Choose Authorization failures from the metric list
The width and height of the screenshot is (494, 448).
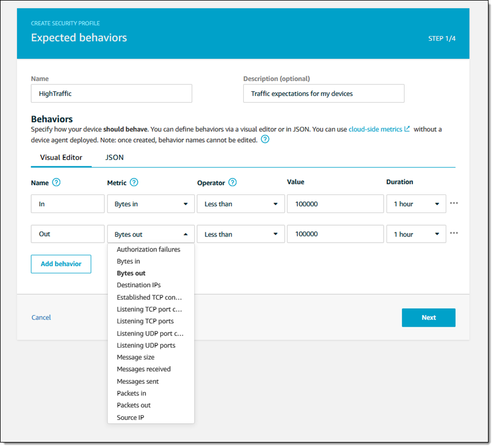point(148,249)
